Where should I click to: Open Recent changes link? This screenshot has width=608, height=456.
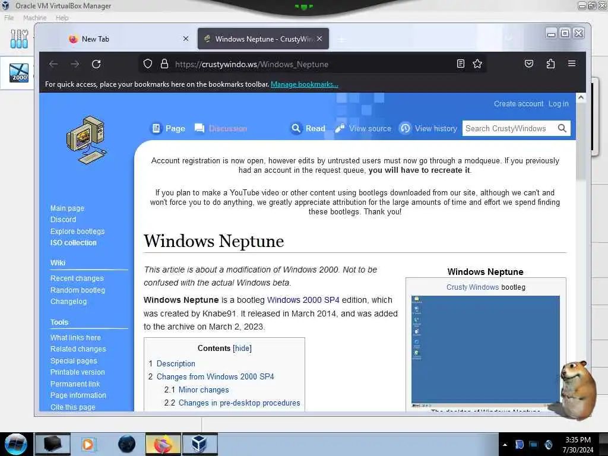[77, 278]
